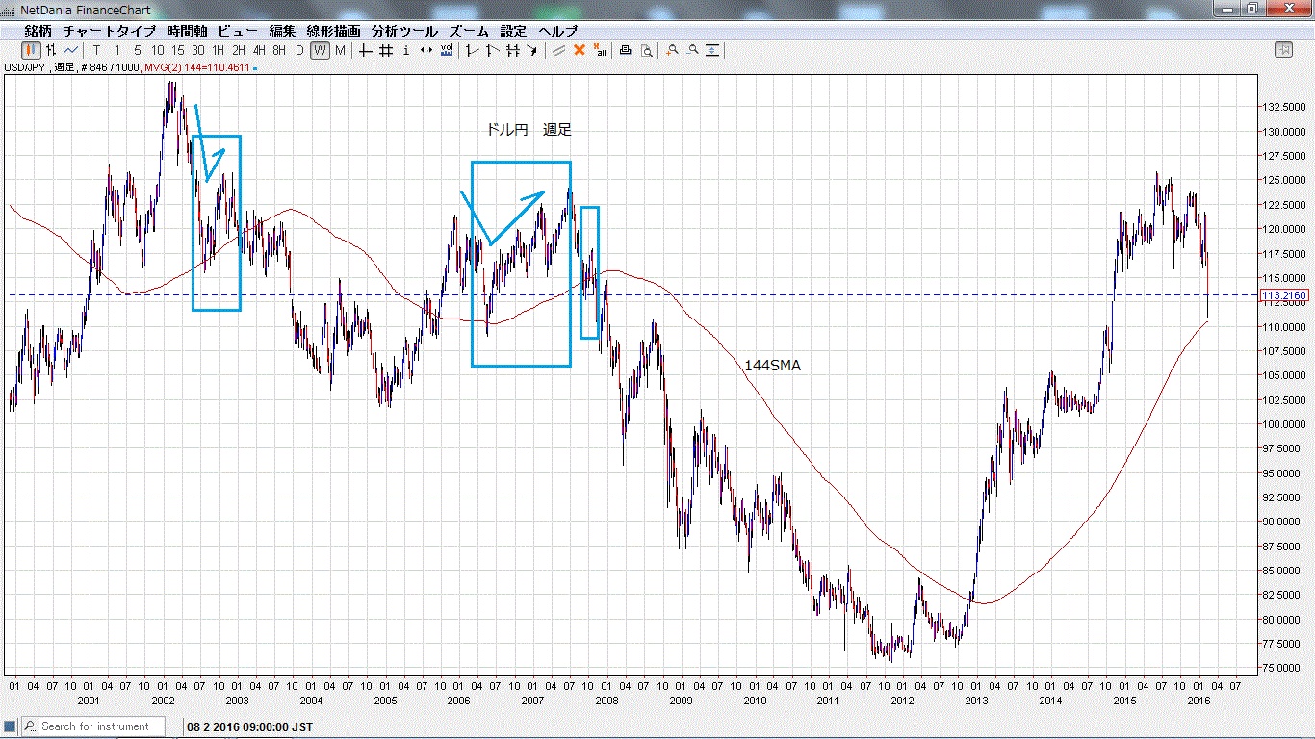Switch to 2H timeframe

pos(239,50)
